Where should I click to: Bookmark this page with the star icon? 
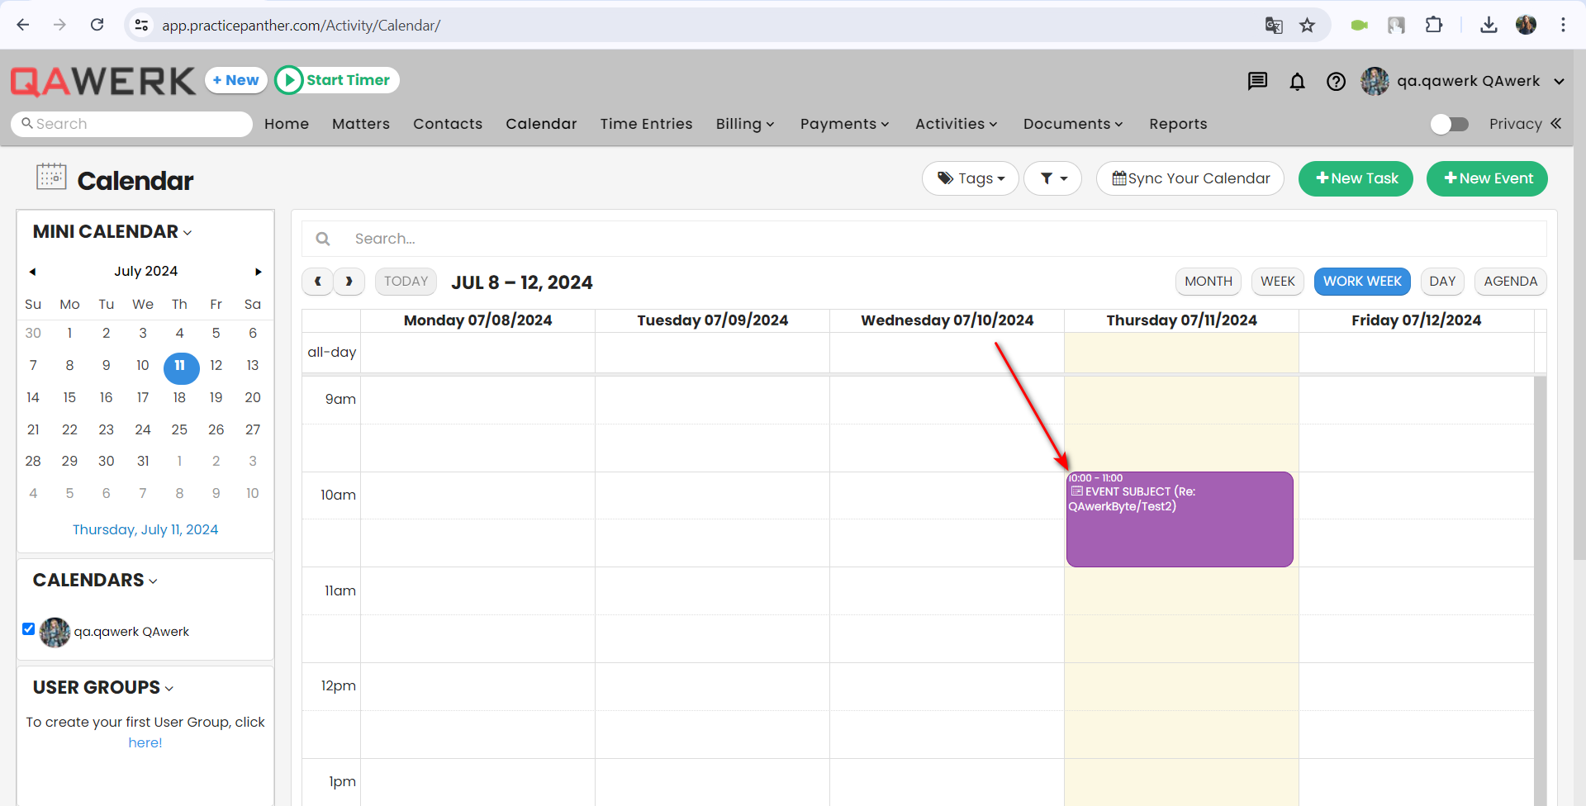[1307, 26]
